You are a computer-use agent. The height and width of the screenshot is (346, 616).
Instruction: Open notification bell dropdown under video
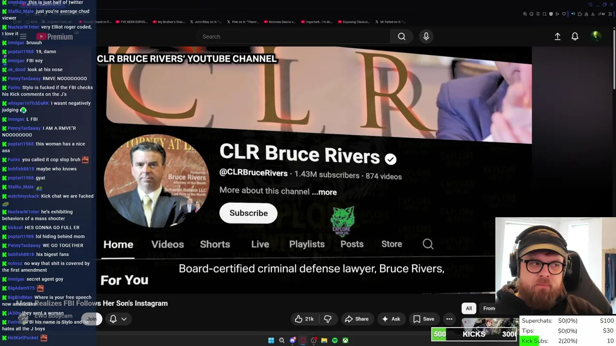click(118, 319)
